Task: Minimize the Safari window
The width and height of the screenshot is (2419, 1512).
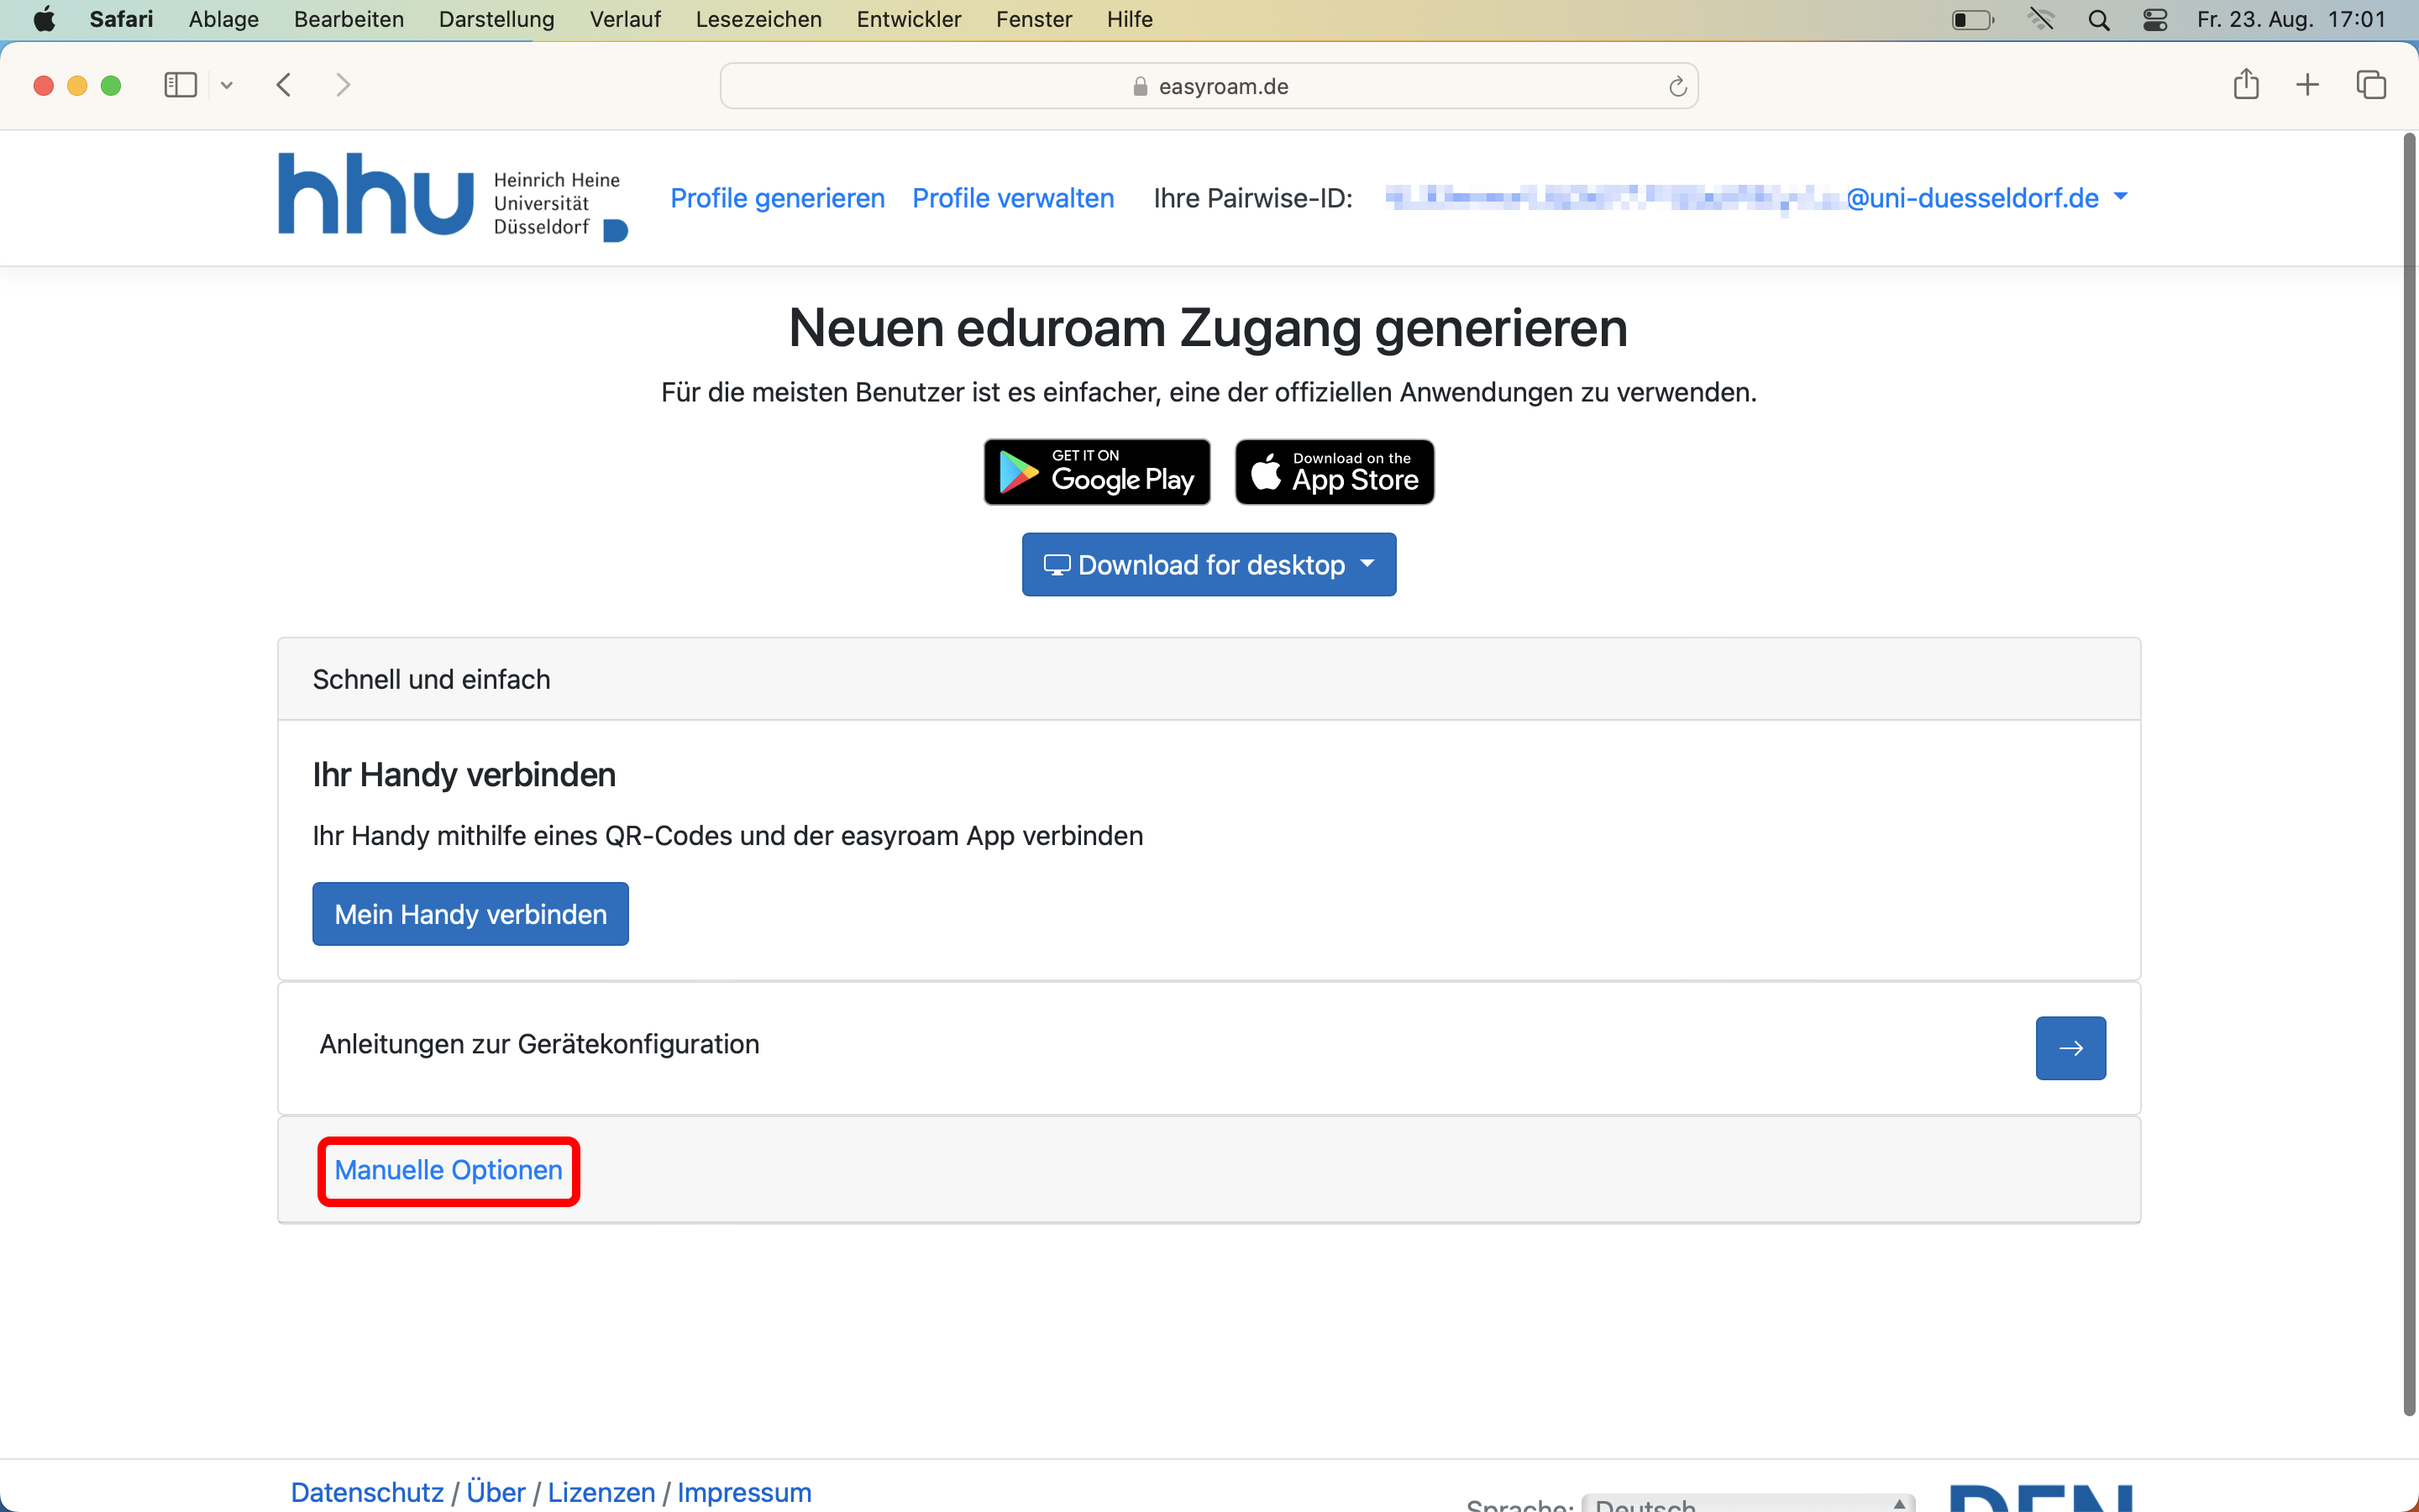Action: [x=77, y=86]
